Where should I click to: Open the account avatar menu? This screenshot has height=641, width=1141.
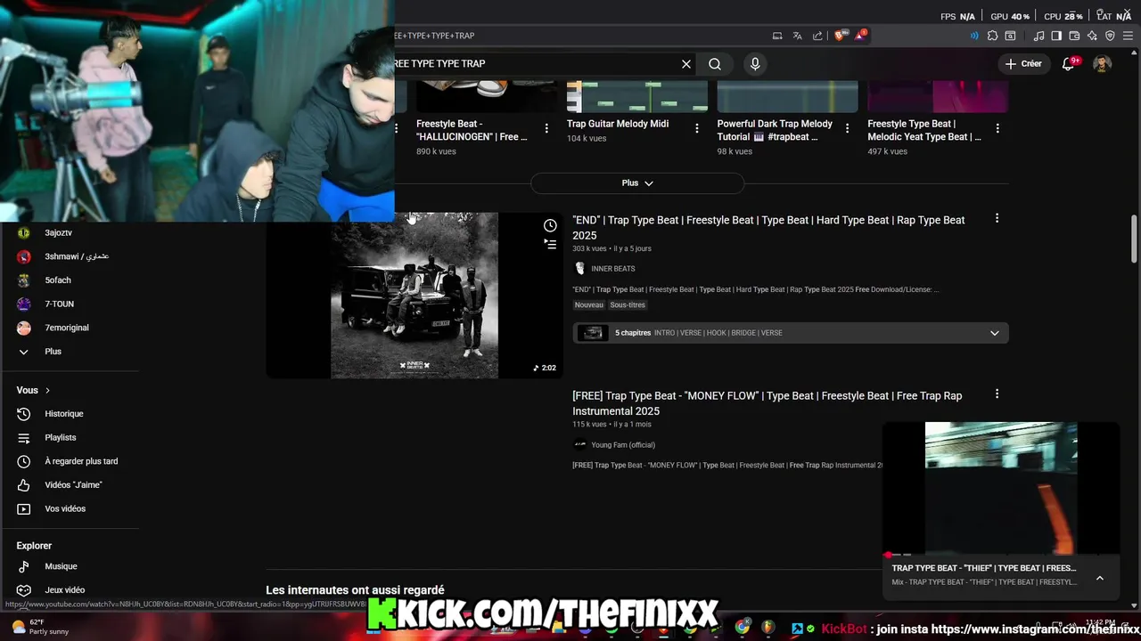click(1103, 64)
